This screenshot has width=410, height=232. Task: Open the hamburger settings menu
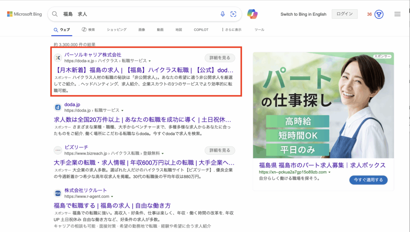tap(398, 14)
